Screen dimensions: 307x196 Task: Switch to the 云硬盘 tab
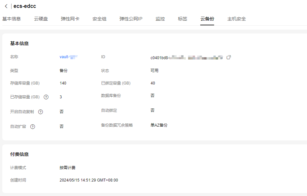41,19
